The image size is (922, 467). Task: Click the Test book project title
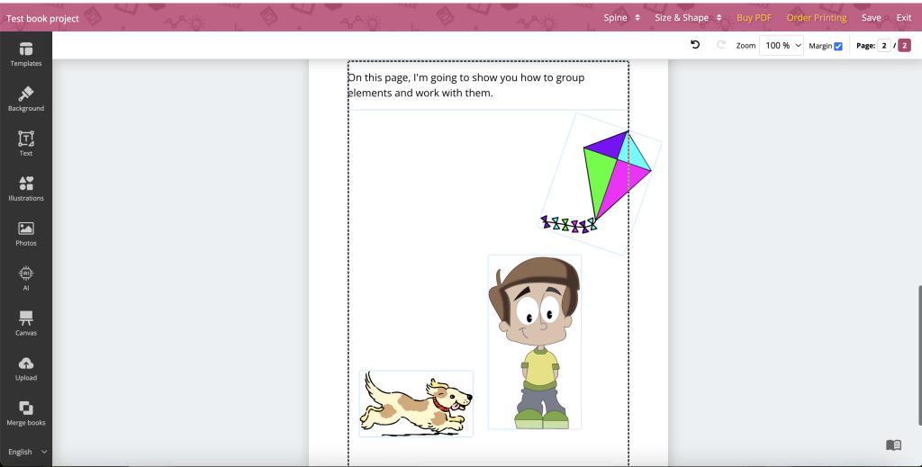pyautogui.click(x=42, y=18)
